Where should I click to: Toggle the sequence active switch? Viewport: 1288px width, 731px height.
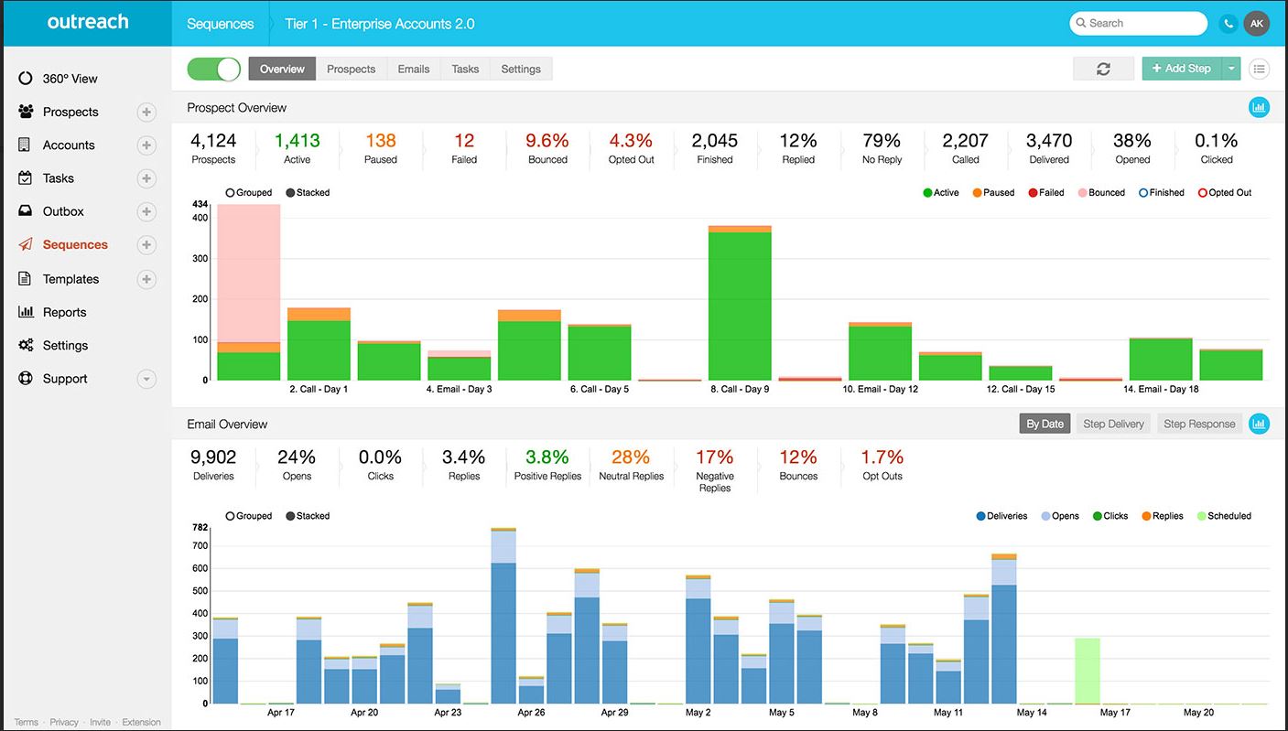pyautogui.click(x=213, y=69)
